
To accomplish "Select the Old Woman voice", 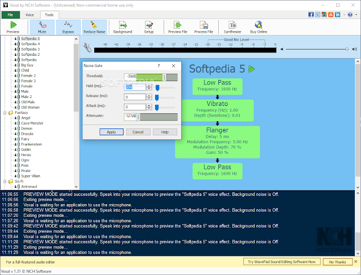I will tap(30, 108).
